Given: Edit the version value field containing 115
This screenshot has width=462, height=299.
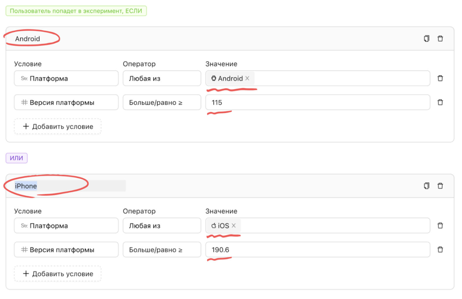Looking at the screenshot, I should (317, 103).
